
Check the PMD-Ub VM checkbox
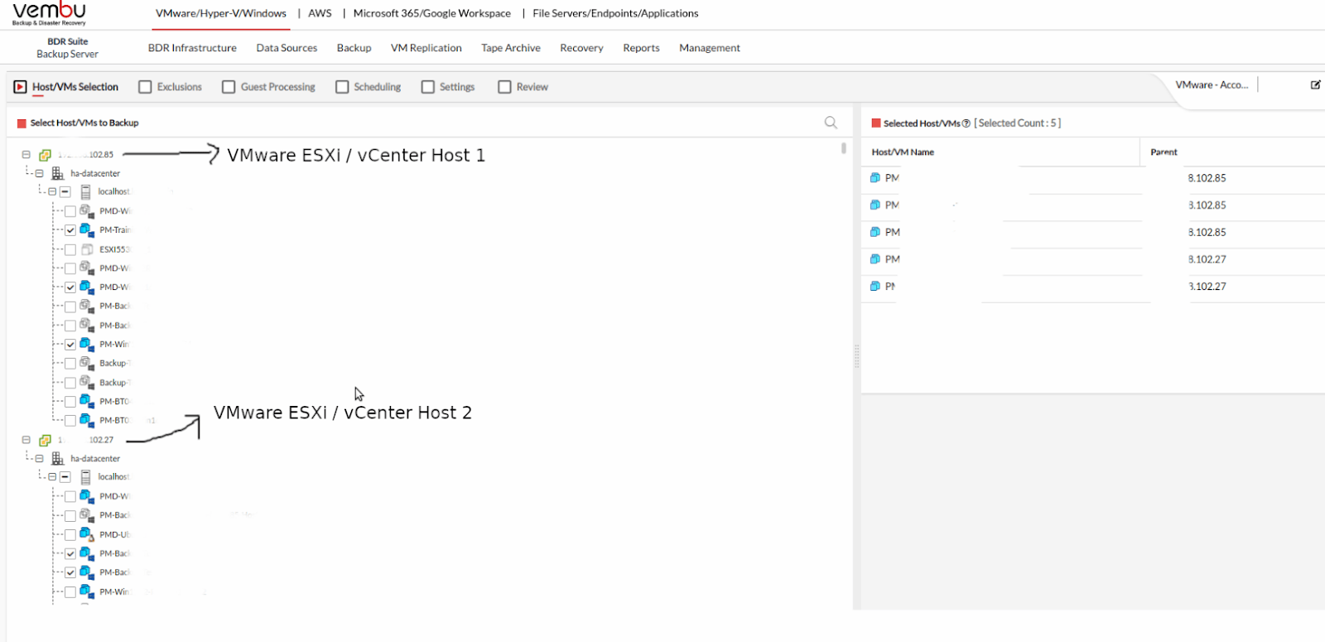click(70, 535)
